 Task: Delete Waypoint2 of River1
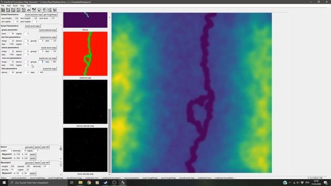32,158
